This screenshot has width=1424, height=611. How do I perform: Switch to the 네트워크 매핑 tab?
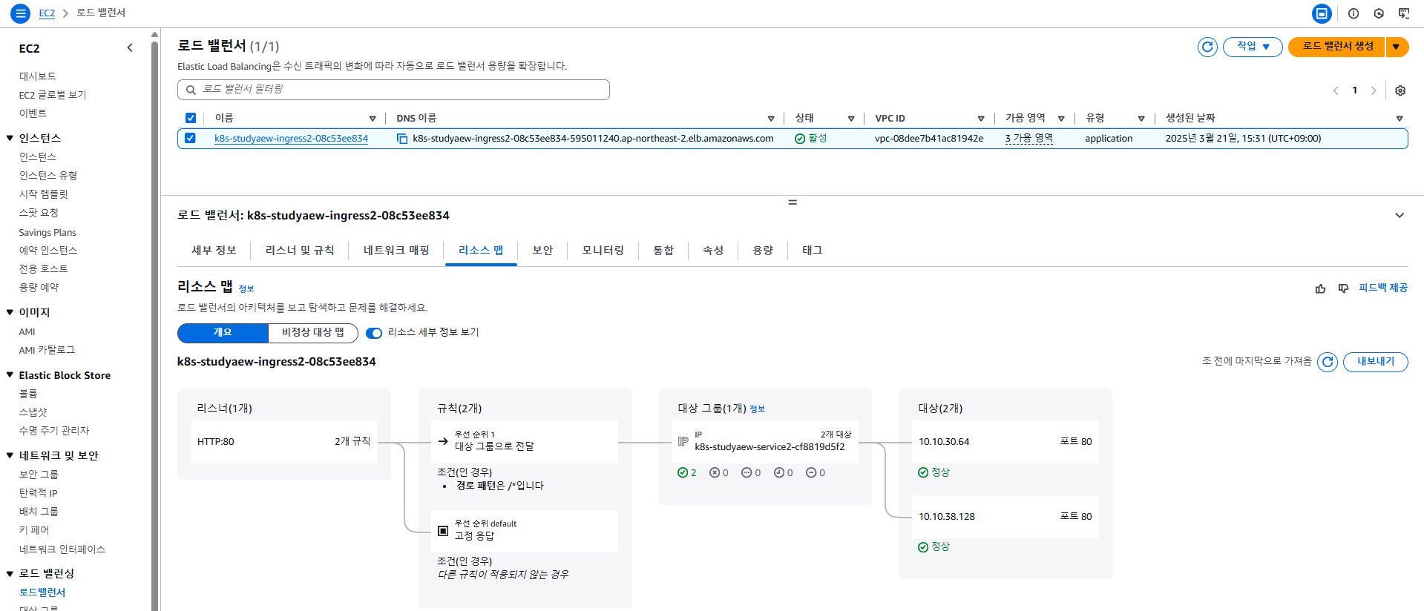click(396, 251)
